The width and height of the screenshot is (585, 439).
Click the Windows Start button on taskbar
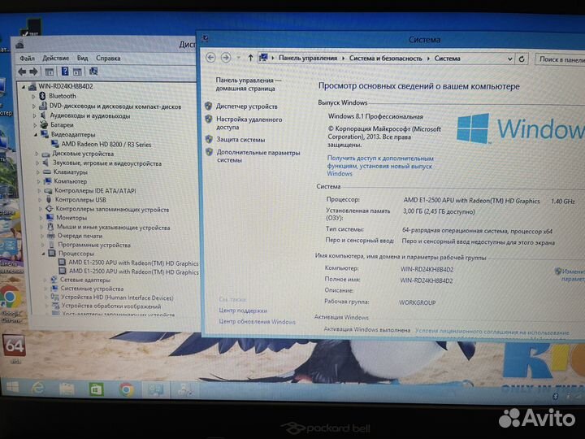(12, 387)
